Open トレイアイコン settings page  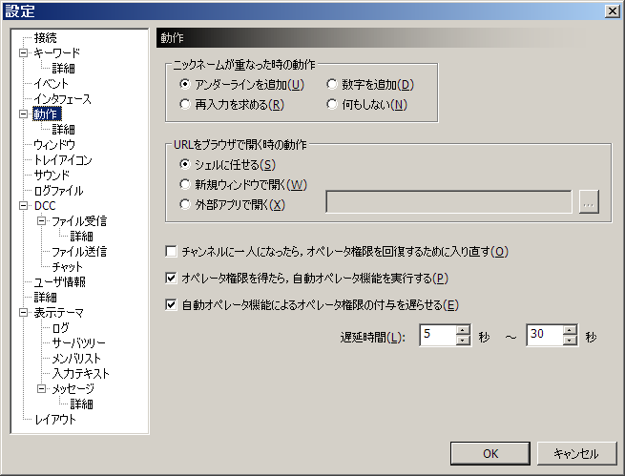point(63,160)
